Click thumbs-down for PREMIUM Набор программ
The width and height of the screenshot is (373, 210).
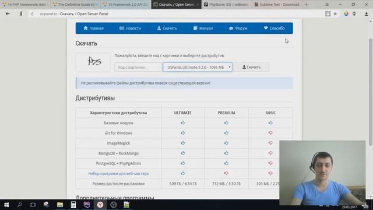coord(226,173)
